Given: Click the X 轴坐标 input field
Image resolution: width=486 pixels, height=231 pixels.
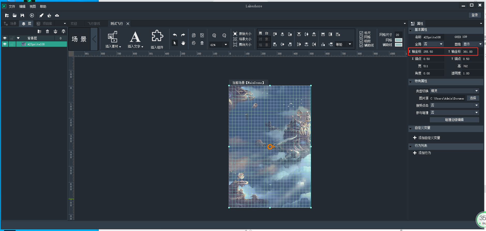Looking at the screenshot, I should coord(433,52).
